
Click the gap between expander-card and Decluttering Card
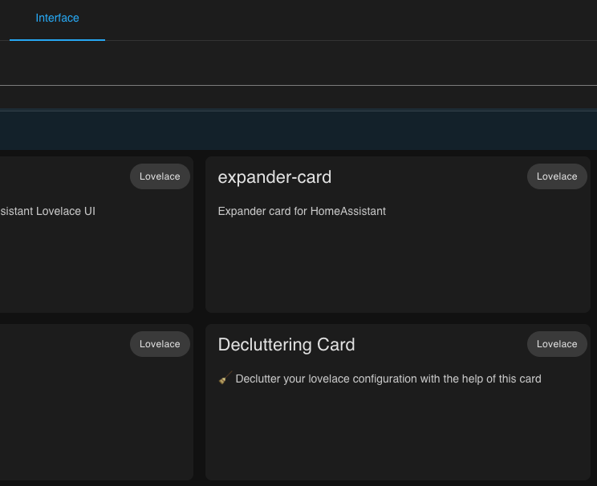tap(398, 318)
